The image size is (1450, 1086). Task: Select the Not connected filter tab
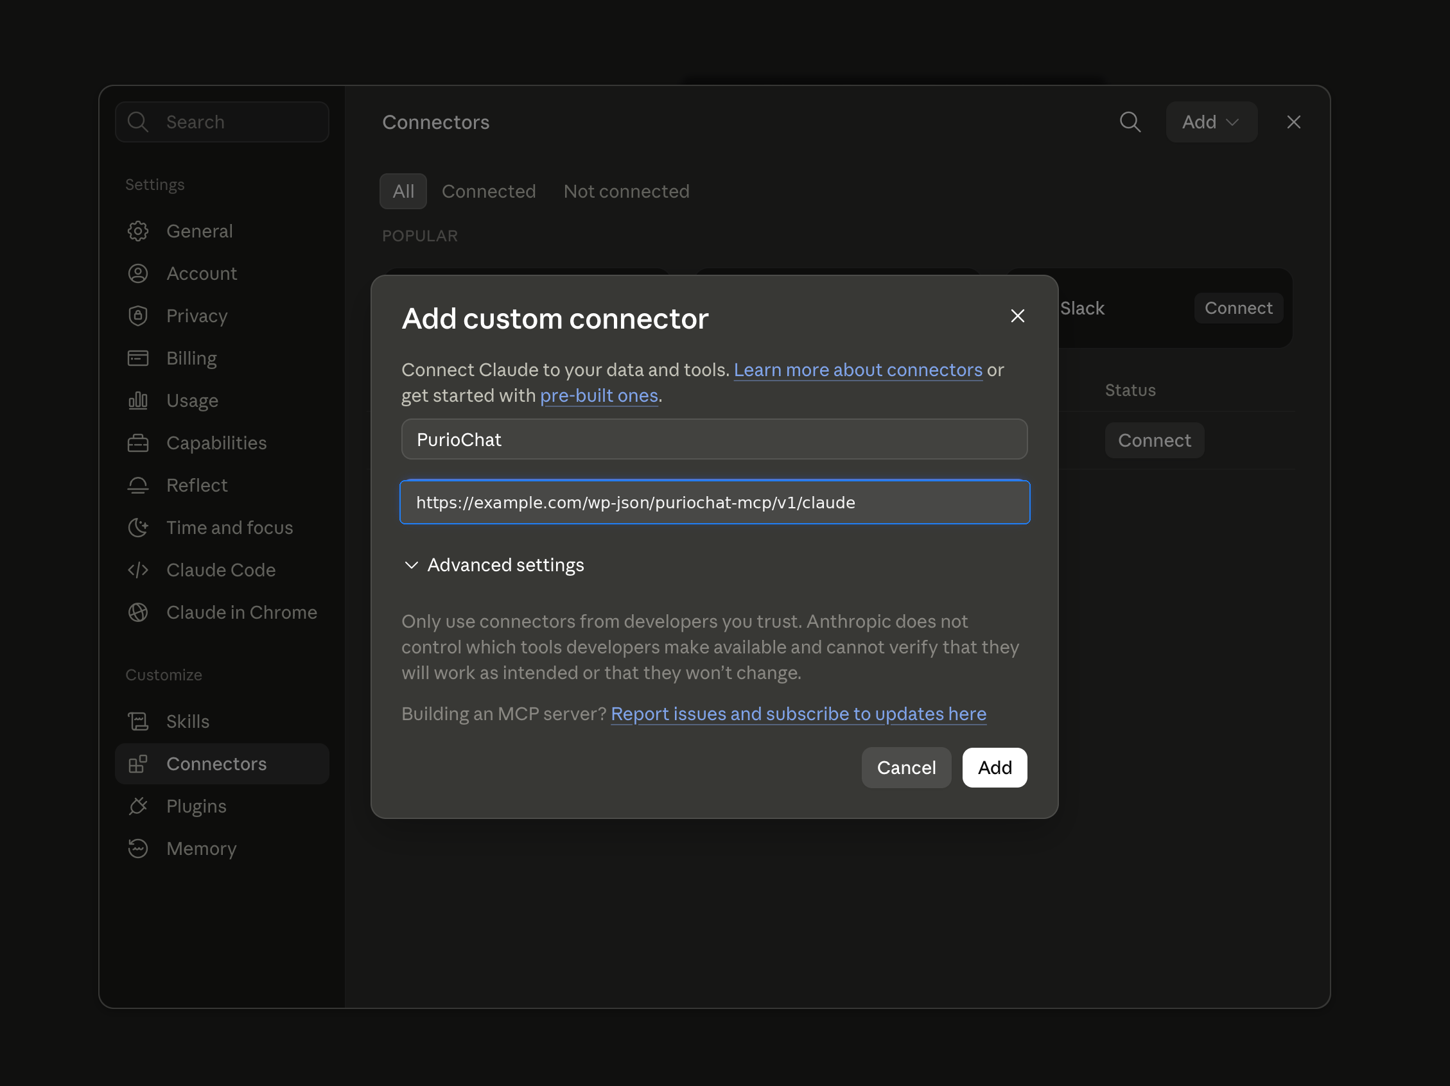pyautogui.click(x=626, y=191)
